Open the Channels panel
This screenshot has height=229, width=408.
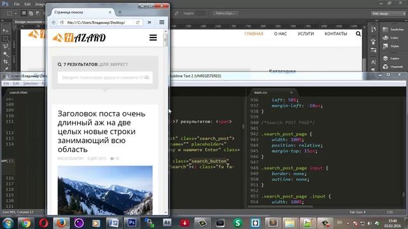click(x=393, y=66)
